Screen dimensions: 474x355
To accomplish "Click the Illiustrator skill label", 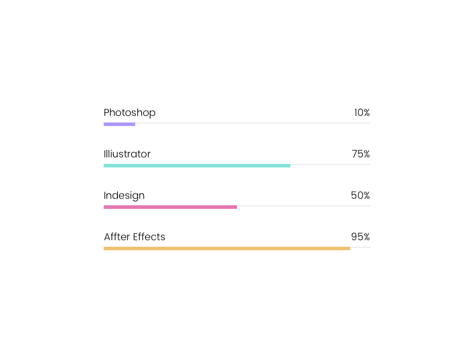I will point(127,154).
